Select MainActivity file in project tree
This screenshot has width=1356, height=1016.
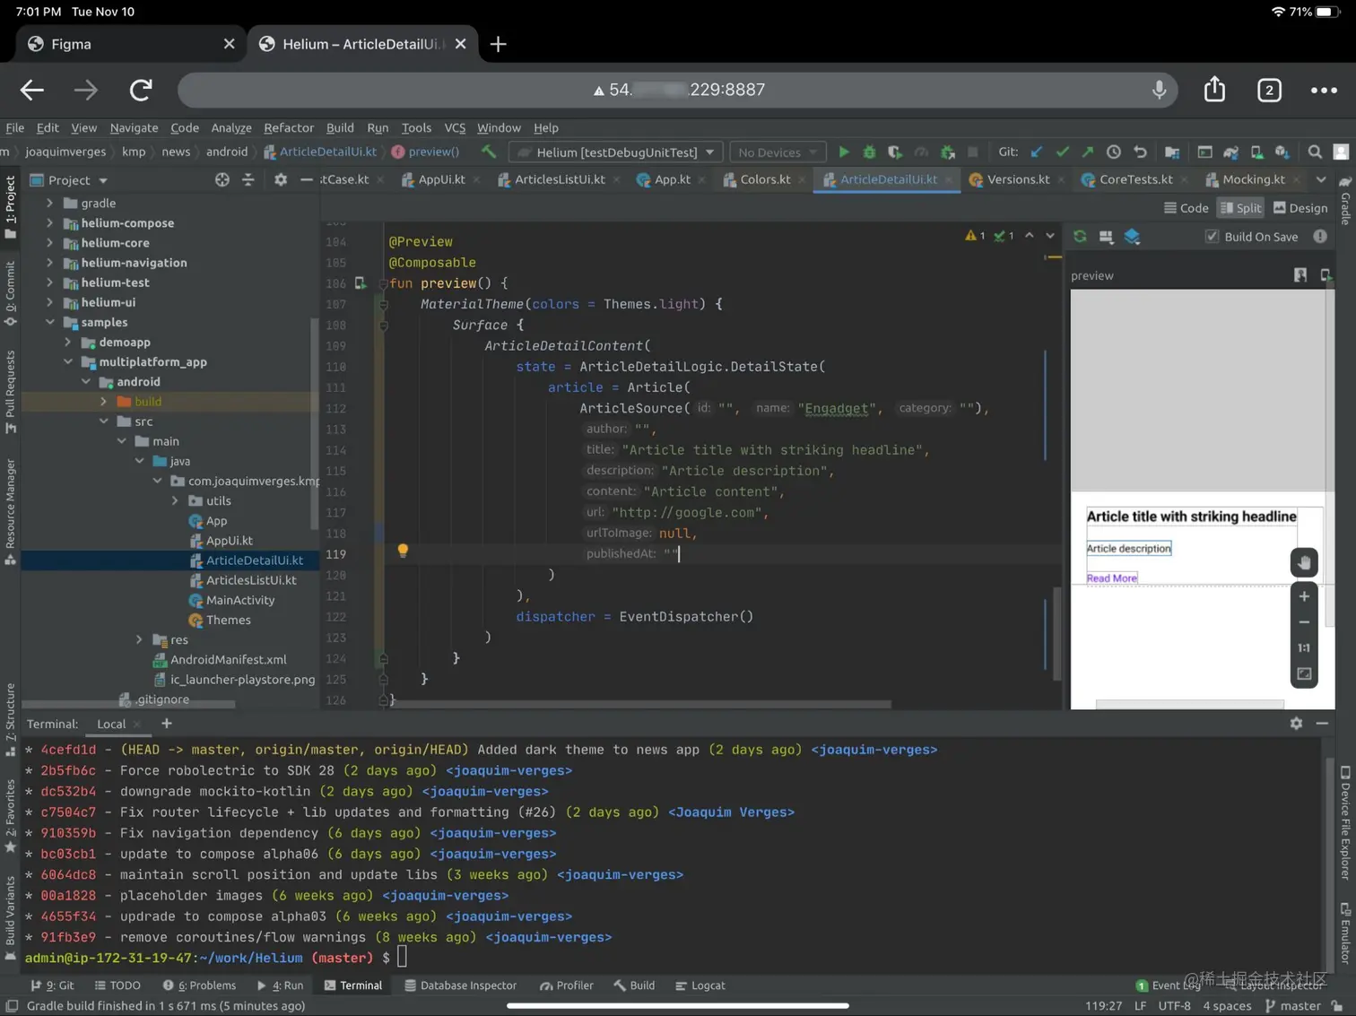[239, 600]
